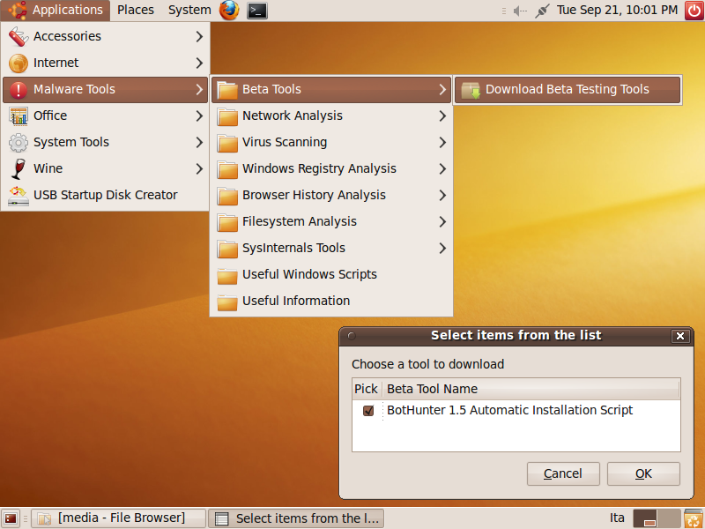Viewport: 705px width, 529px height.
Task: Select Download Beta Testing Tools entry
Action: [x=568, y=90]
